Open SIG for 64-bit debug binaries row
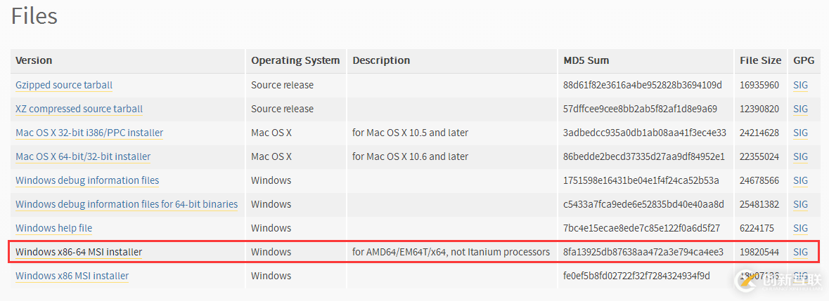This screenshot has width=829, height=301. click(800, 204)
